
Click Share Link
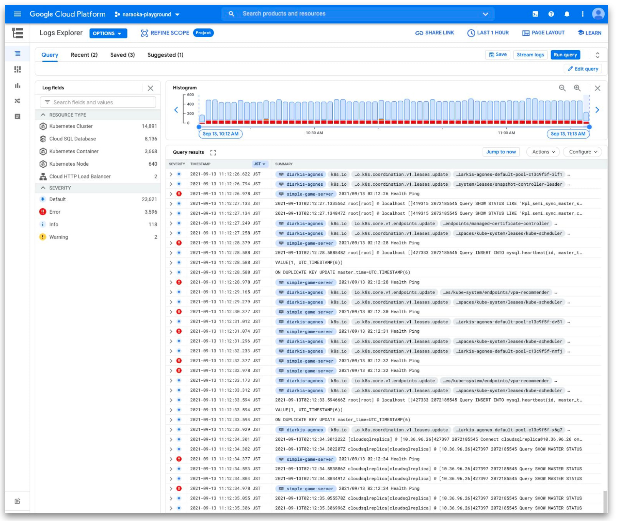point(435,33)
